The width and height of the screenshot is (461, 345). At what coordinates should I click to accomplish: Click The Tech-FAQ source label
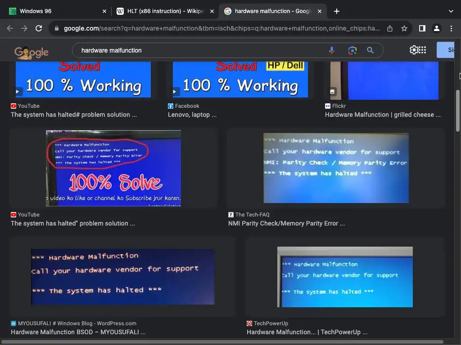click(252, 215)
